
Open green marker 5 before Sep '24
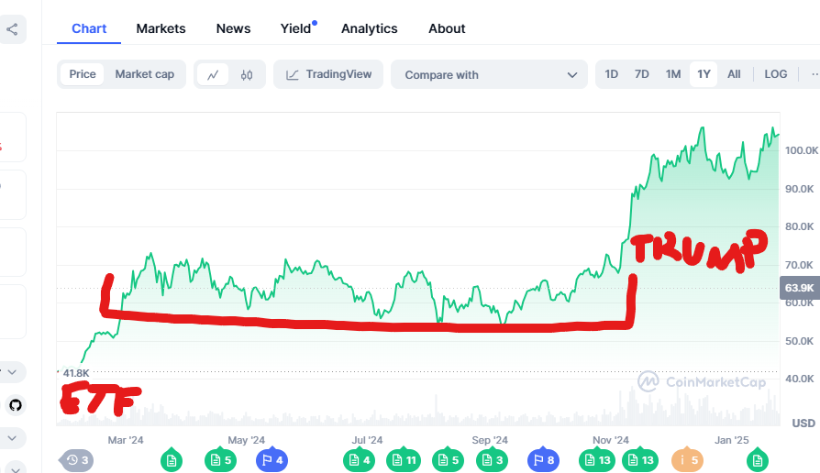tap(449, 460)
